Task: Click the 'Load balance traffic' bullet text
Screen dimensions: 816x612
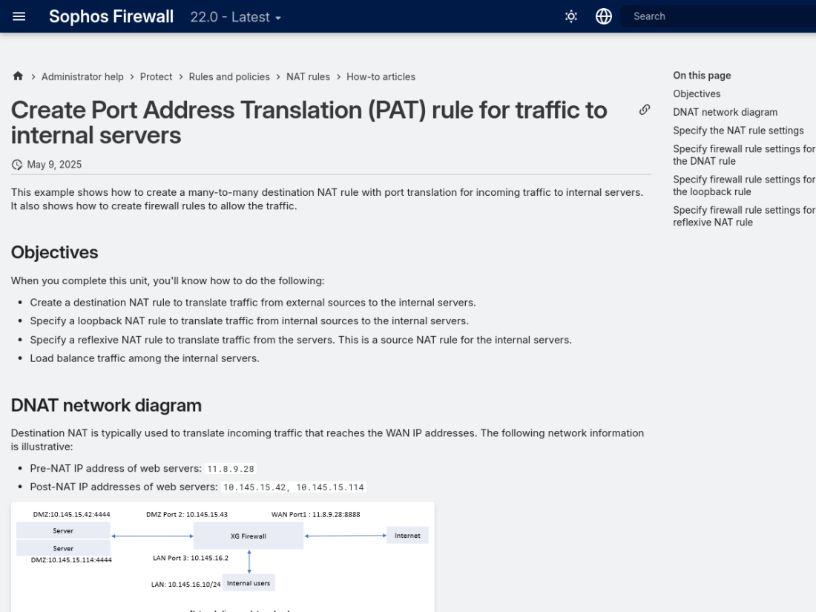Action: click(x=144, y=358)
